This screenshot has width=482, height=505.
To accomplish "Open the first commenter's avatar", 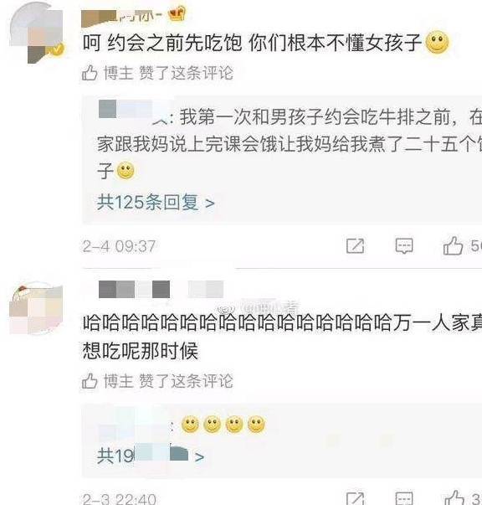I will (36, 33).
